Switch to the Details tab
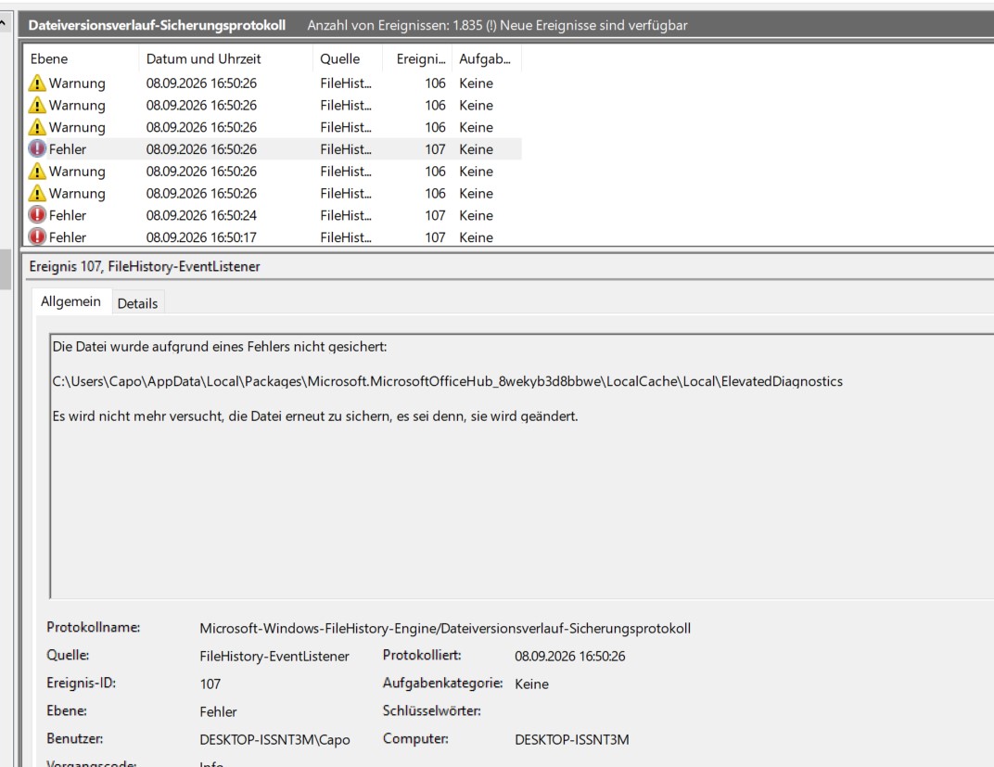 pos(137,303)
